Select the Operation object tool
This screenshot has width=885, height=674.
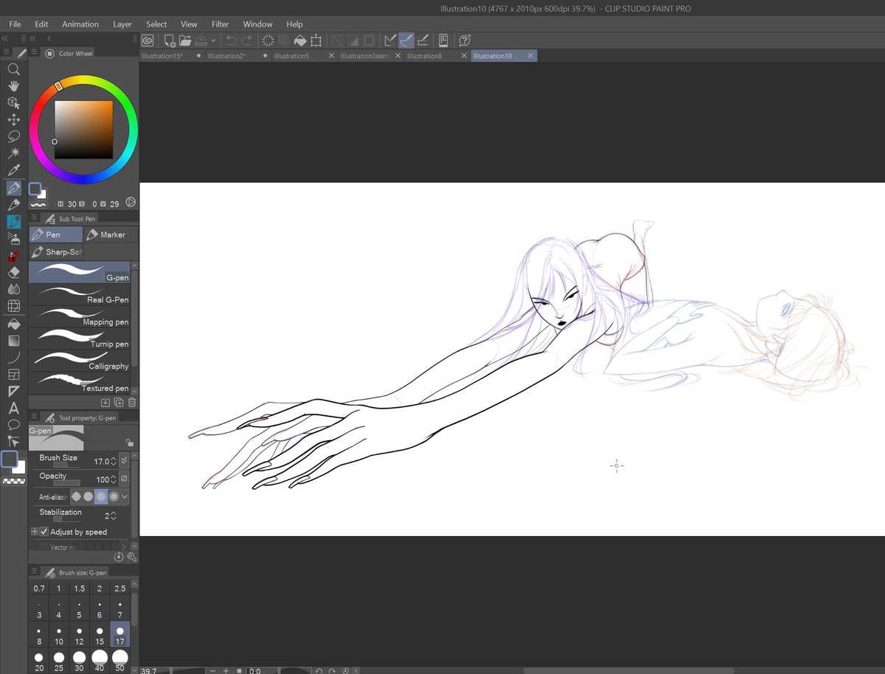coord(13,103)
